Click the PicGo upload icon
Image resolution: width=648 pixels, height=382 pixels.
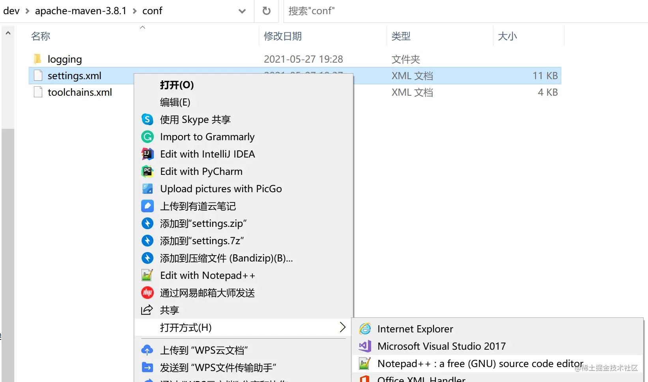pos(147,189)
